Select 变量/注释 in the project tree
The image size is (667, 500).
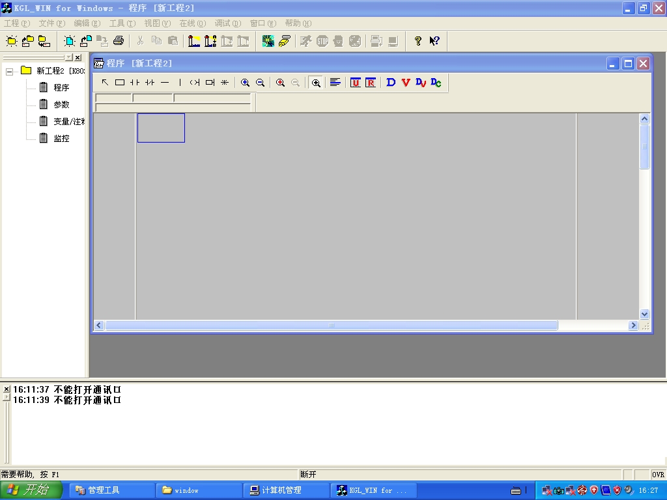tap(69, 122)
